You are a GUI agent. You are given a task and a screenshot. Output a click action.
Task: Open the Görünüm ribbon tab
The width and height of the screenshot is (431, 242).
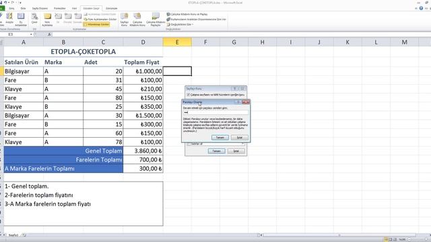pos(111,8)
